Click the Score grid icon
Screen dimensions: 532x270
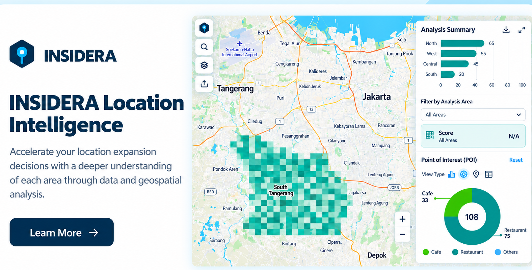[430, 135]
